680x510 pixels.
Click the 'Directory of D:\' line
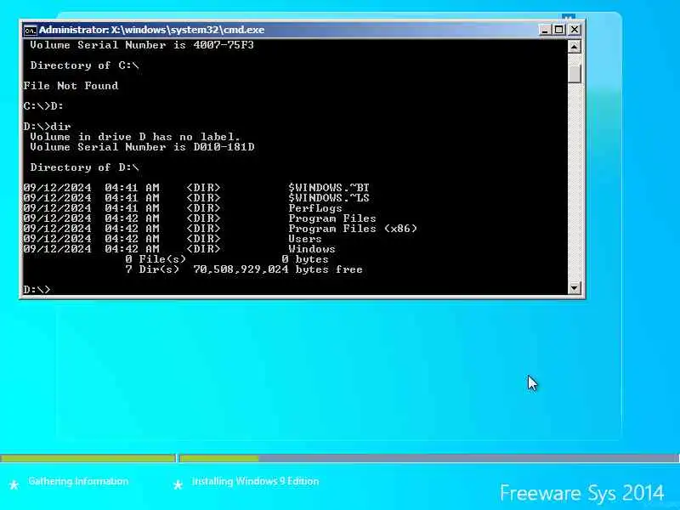84,167
